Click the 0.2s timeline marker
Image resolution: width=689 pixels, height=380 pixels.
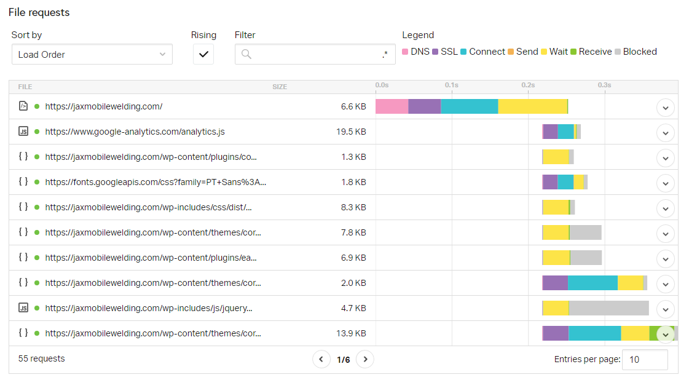(x=528, y=85)
